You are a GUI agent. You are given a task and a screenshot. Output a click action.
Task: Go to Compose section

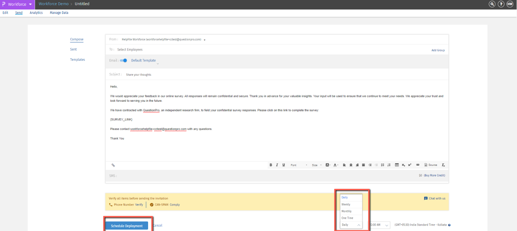pos(77,39)
